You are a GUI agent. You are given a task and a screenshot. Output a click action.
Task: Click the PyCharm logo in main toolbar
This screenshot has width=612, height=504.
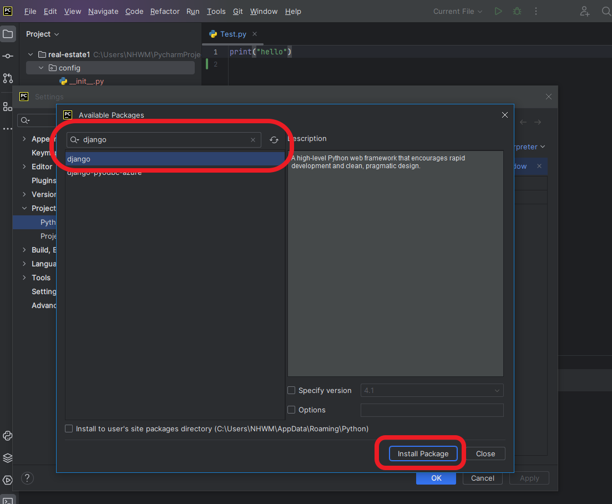click(x=8, y=11)
